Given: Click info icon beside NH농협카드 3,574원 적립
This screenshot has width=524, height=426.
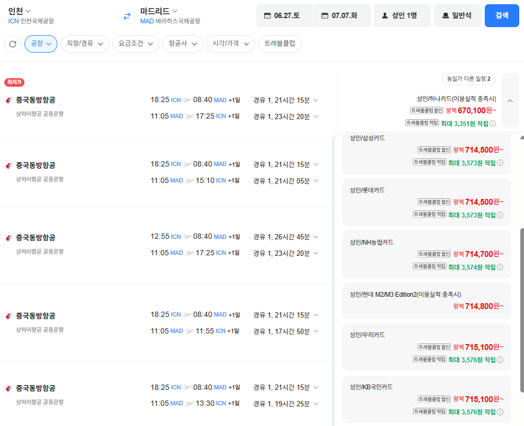Looking at the screenshot, I should [500, 267].
